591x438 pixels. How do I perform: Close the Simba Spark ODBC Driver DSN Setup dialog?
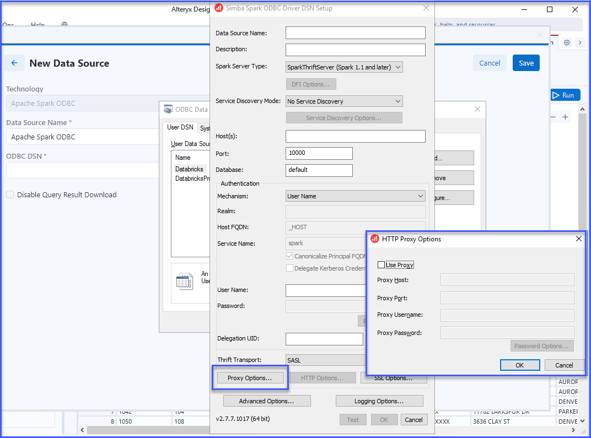coord(426,8)
